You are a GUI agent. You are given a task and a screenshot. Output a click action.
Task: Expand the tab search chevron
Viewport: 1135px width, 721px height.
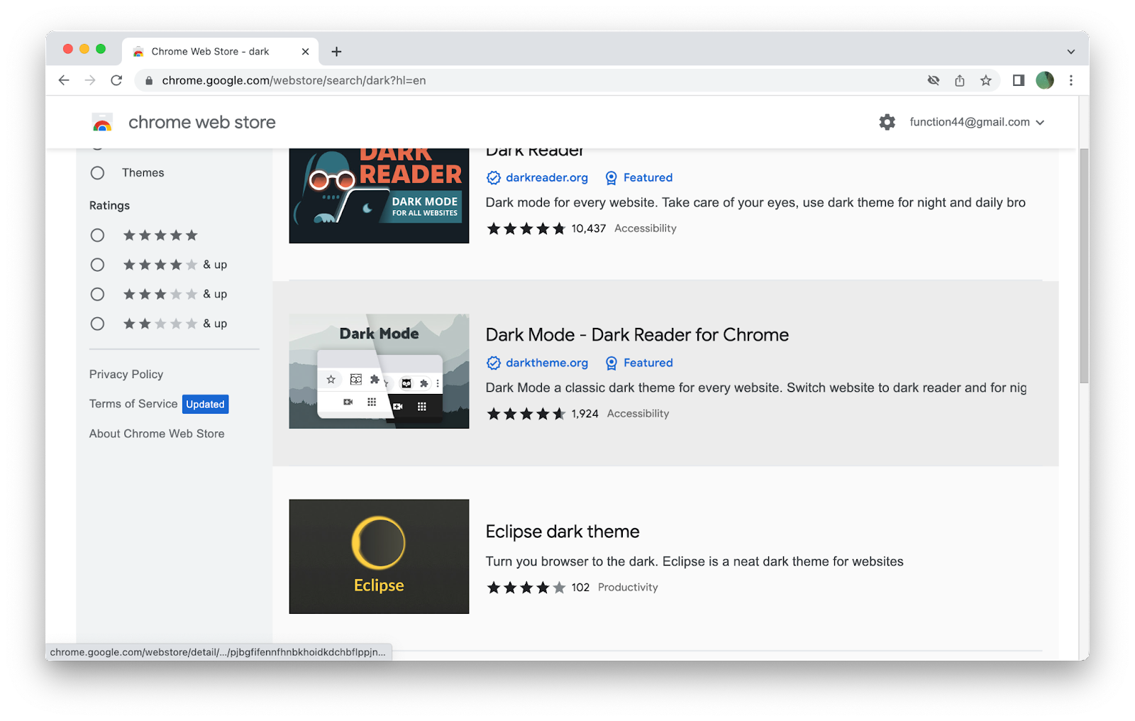1071,51
